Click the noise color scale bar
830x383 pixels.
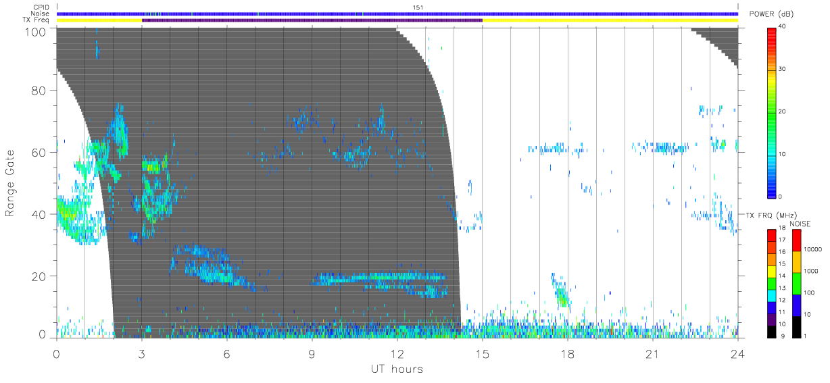(797, 283)
